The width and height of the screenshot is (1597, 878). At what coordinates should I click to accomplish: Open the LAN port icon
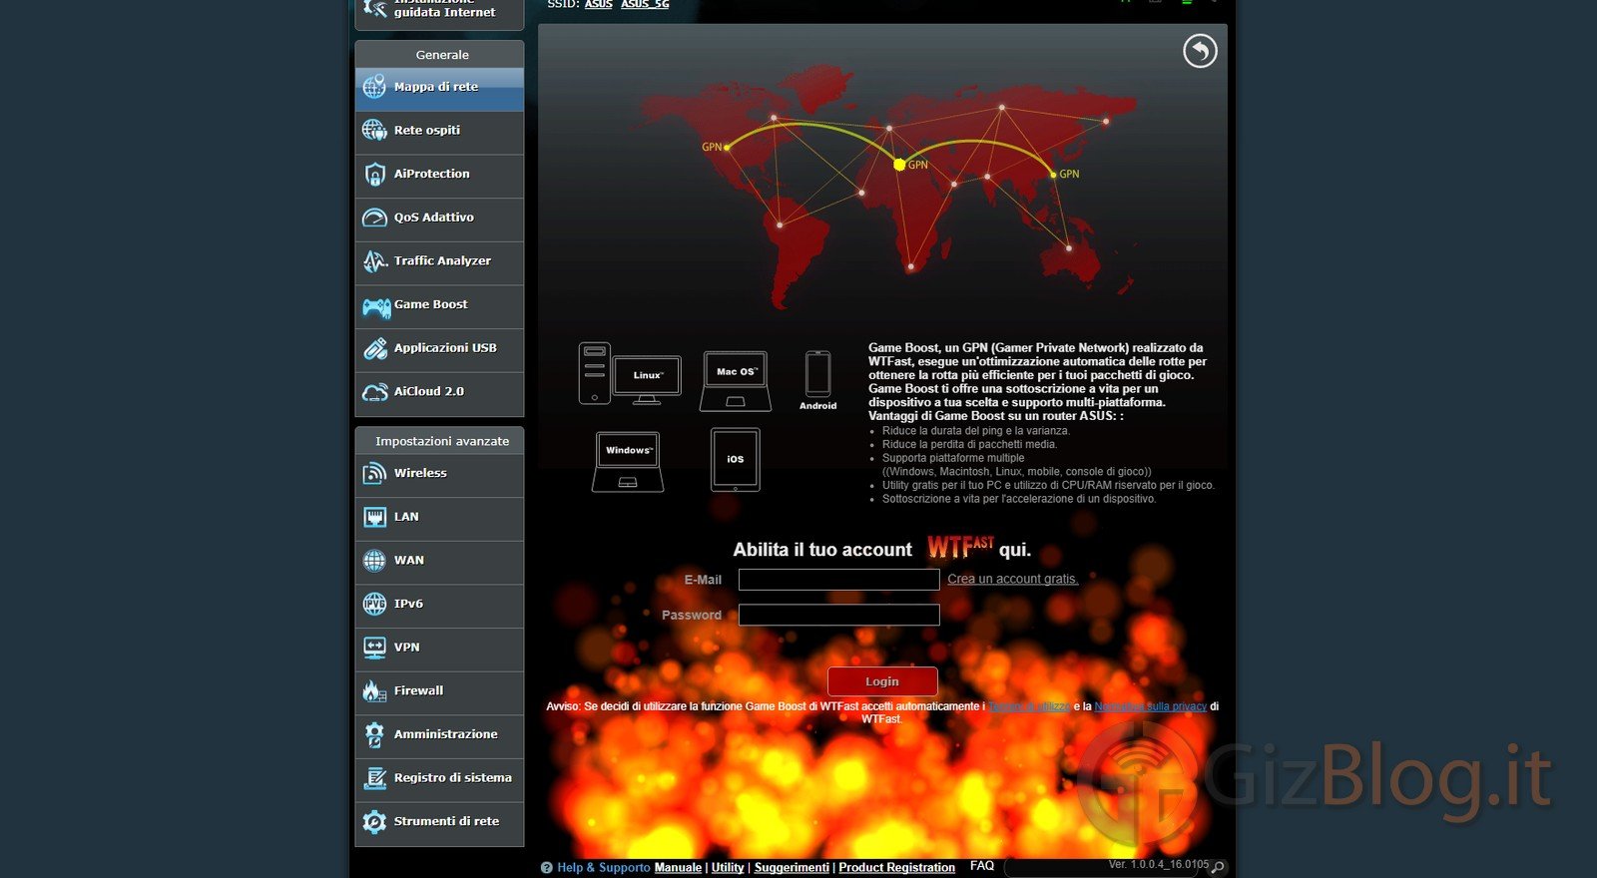[x=374, y=517]
